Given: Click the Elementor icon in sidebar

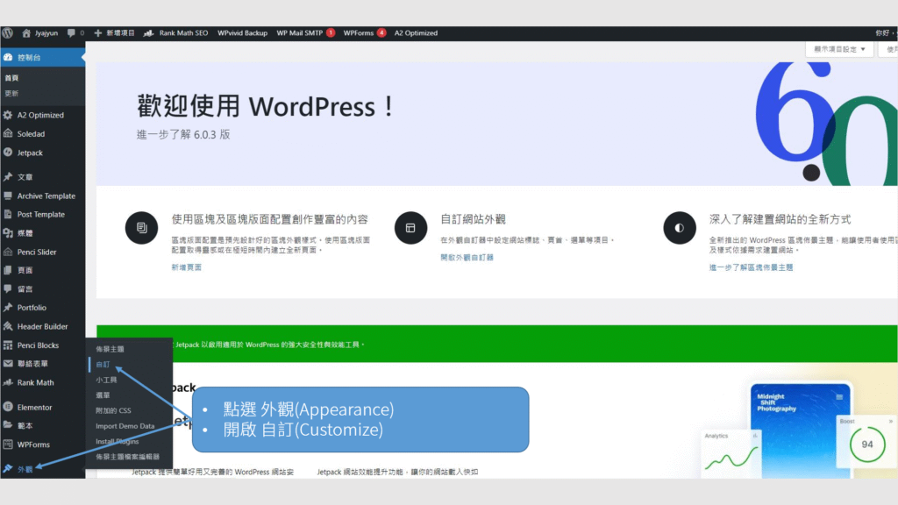Looking at the screenshot, I should tap(8, 407).
